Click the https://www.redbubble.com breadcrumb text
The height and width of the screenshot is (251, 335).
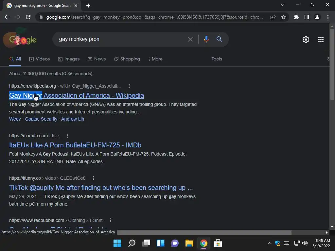(x=37, y=220)
